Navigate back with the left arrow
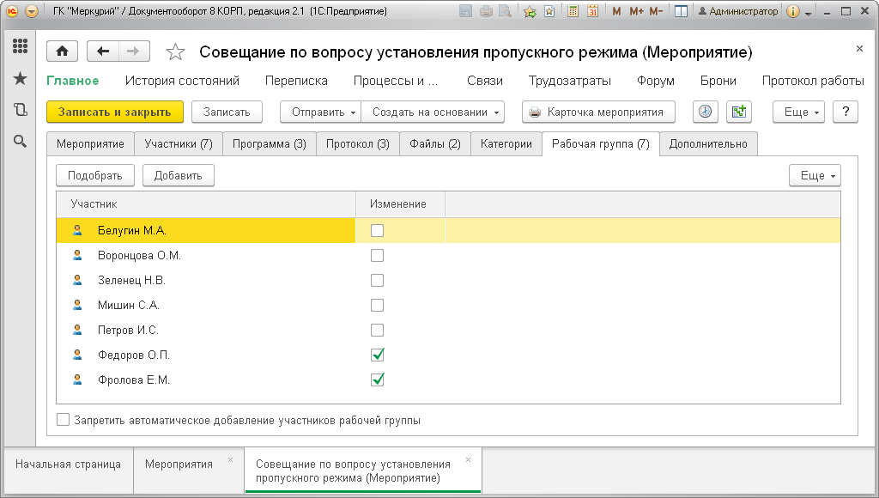Image resolution: width=879 pixels, height=498 pixels. coord(103,52)
